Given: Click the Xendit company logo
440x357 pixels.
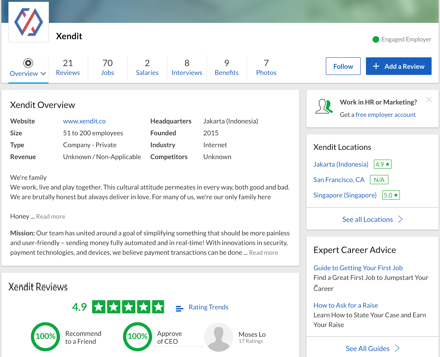Looking at the screenshot, I should pyautogui.click(x=29, y=22).
